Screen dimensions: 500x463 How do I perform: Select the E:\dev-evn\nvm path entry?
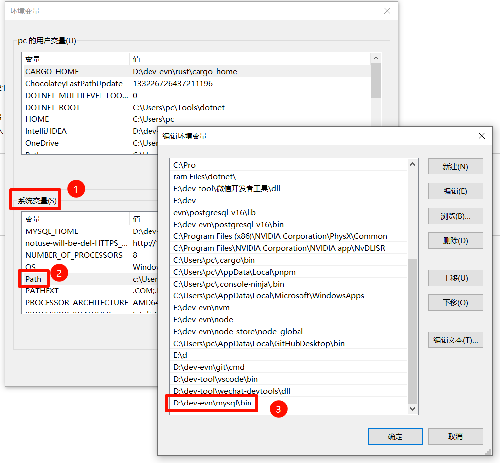click(201, 308)
